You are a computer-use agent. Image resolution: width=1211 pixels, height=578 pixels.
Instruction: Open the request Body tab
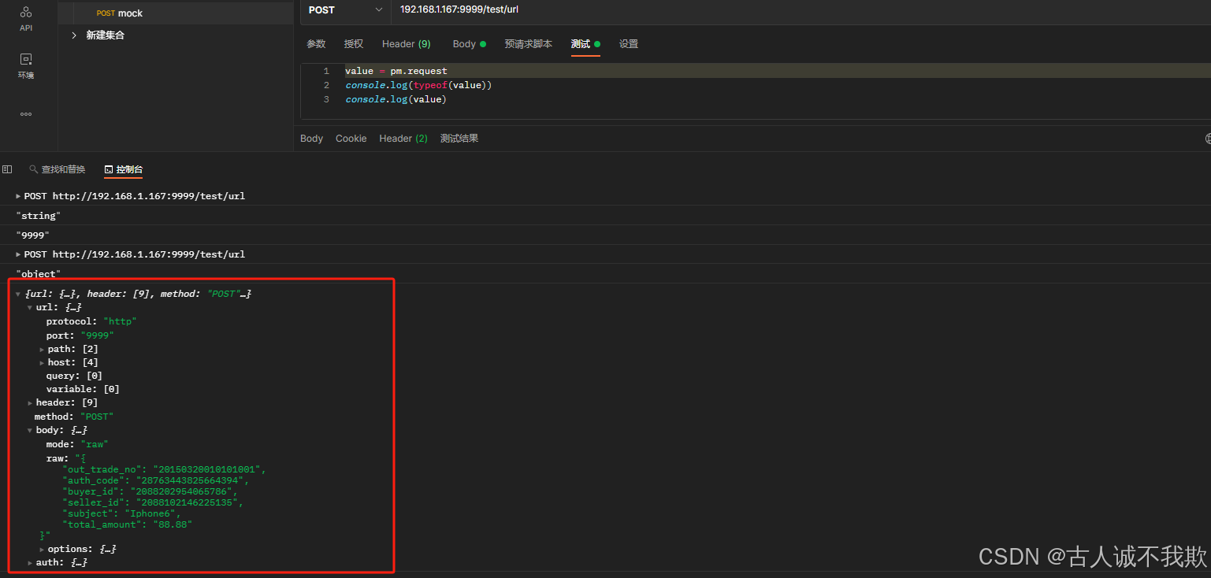[469, 44]
